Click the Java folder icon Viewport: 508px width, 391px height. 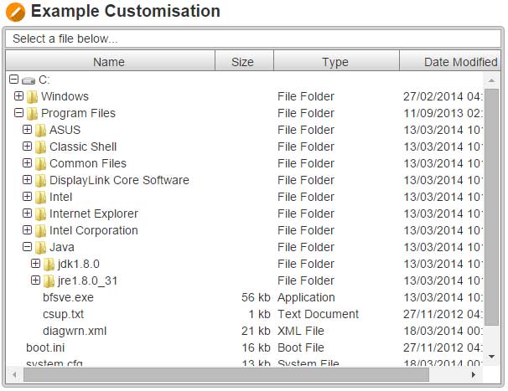[40, 248]
